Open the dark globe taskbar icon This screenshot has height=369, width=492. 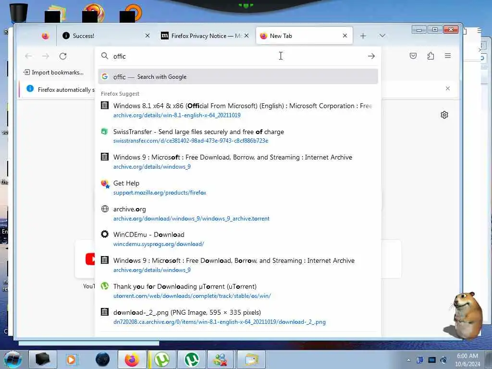(103, 359)
